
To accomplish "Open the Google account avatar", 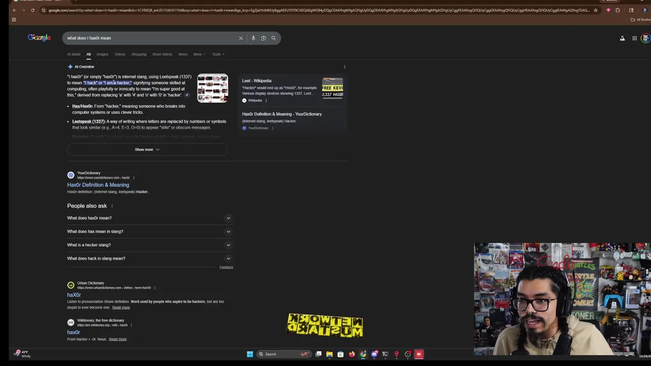I will (646, 38).
